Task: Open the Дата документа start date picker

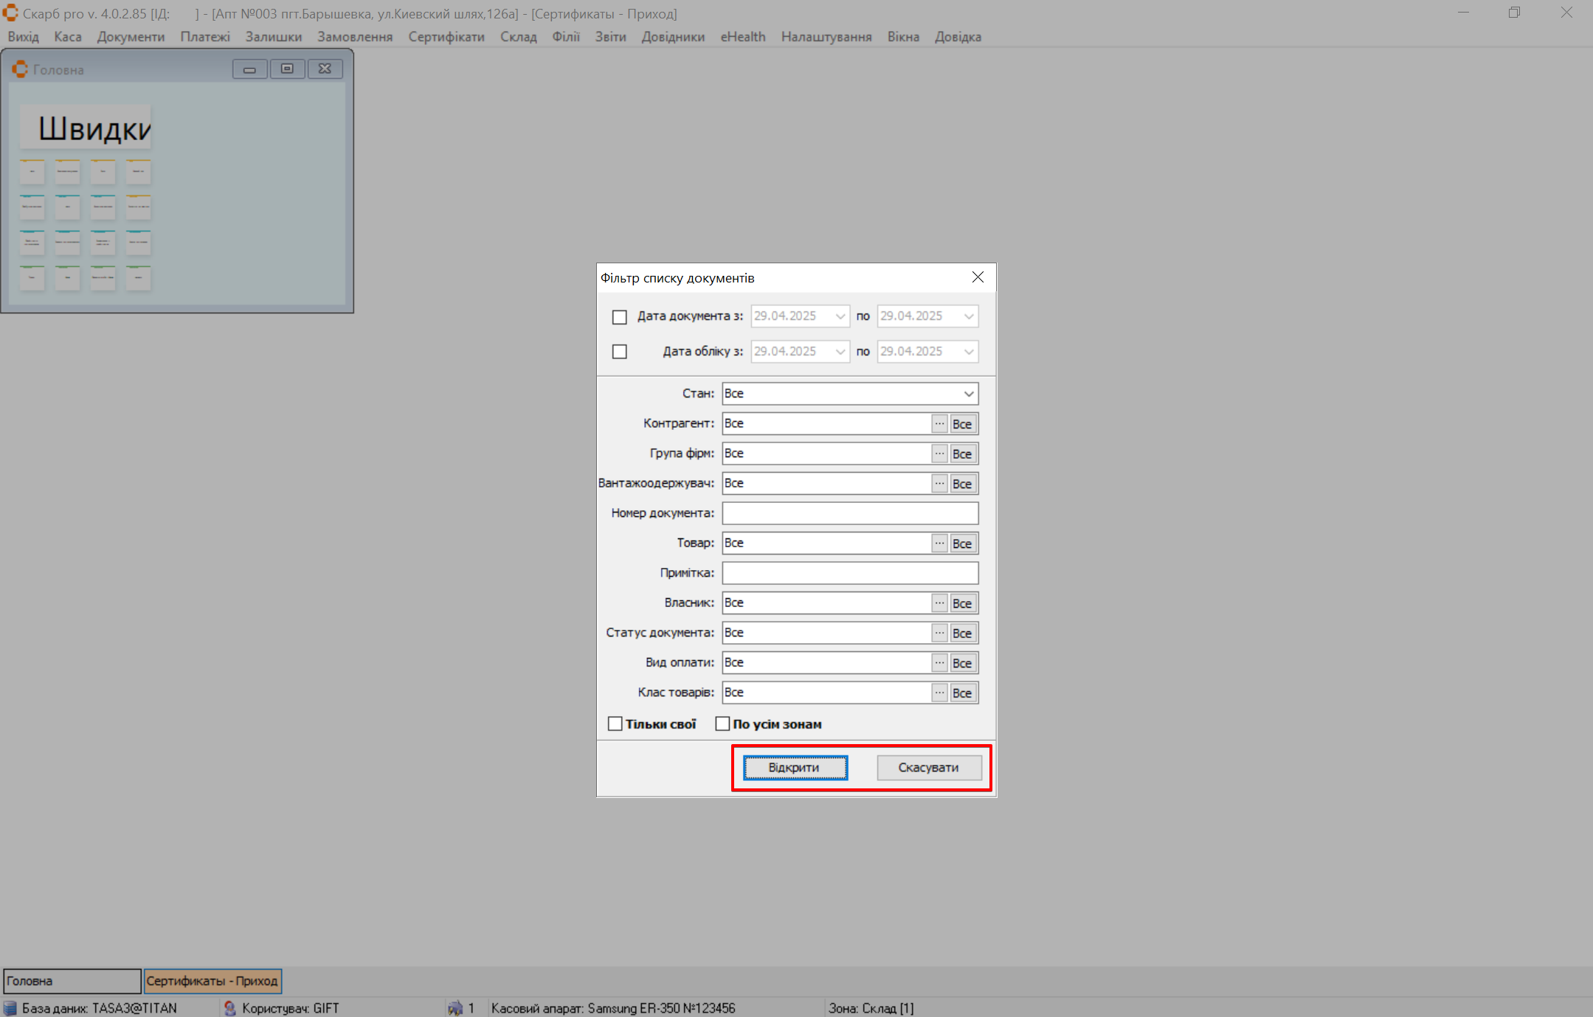Action: tap(840, 316)
